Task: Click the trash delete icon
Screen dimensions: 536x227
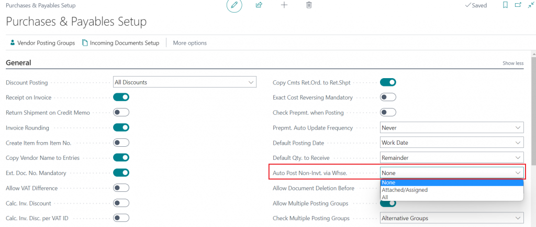Action: click(309, 5)
